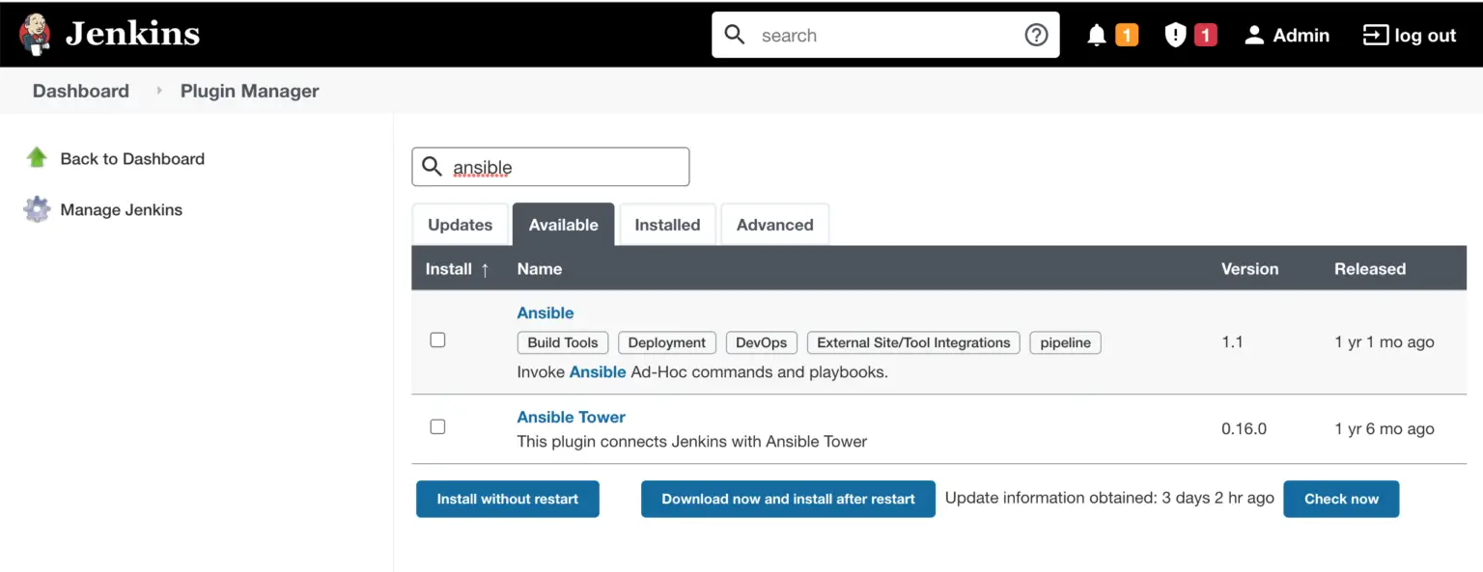Switch to the Installed tab
This screenshot has height=572, width=1483.
click(x=666, y=224)
